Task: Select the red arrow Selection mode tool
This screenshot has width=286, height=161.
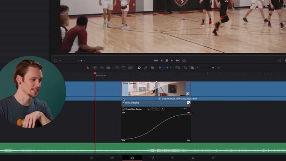Action: 88,68
